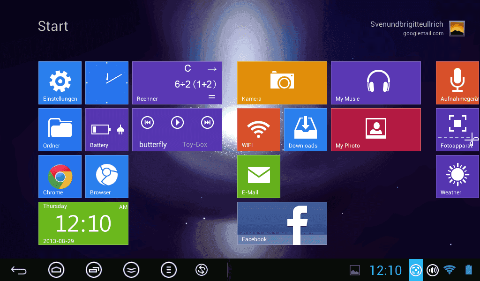Open the analog clock tile
The width and height of the screenshot is (480, 281).
coord(107,83)
